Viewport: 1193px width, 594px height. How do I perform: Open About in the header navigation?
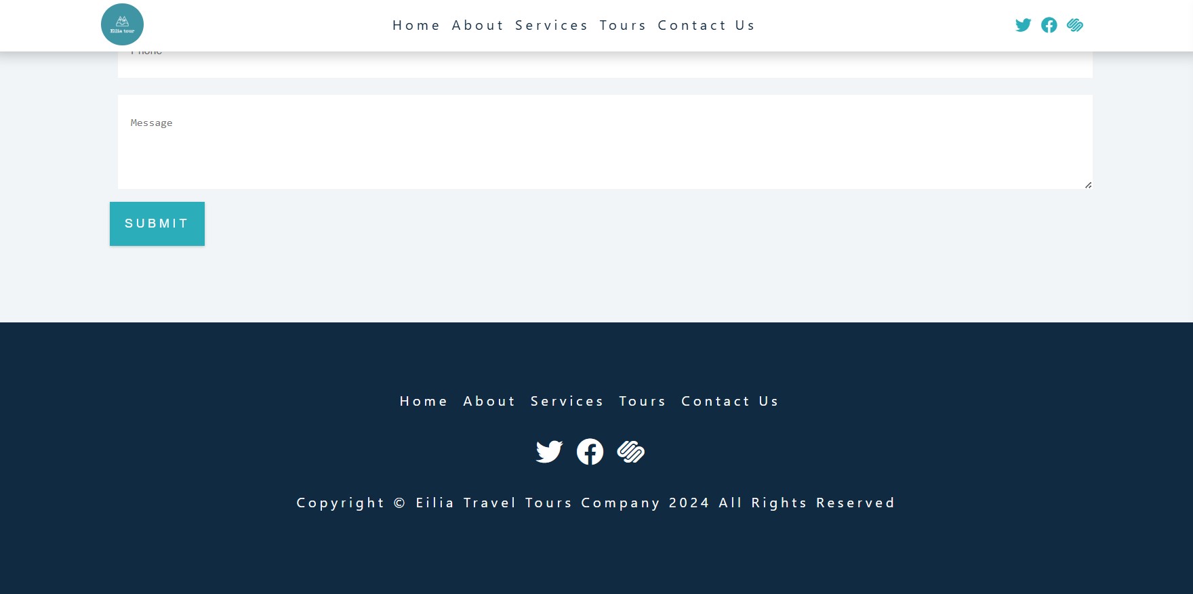(x=477, y=26)
